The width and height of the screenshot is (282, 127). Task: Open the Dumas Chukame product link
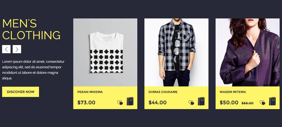click(163, 92)
